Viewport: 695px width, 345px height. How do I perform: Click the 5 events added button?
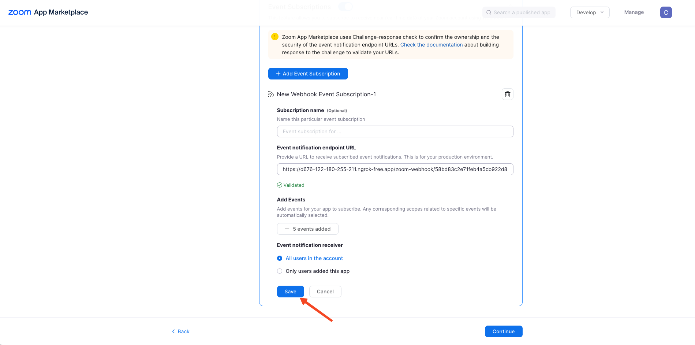click(307, 229)
